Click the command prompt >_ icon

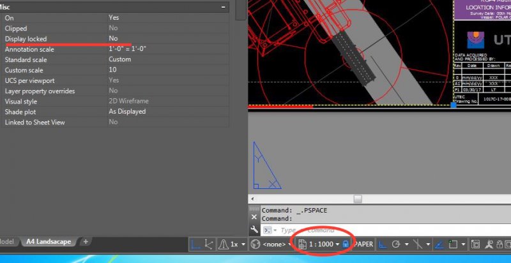pos(267,230)
